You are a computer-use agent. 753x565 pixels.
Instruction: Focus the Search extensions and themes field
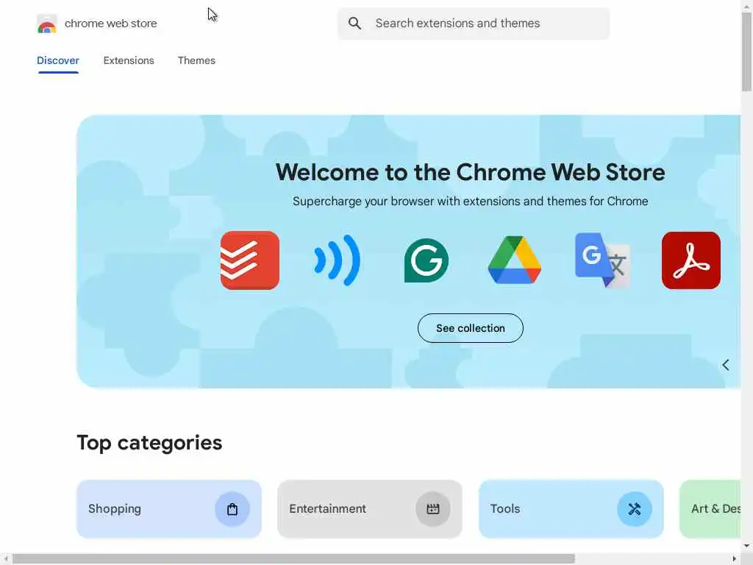[x=474, y=23]
